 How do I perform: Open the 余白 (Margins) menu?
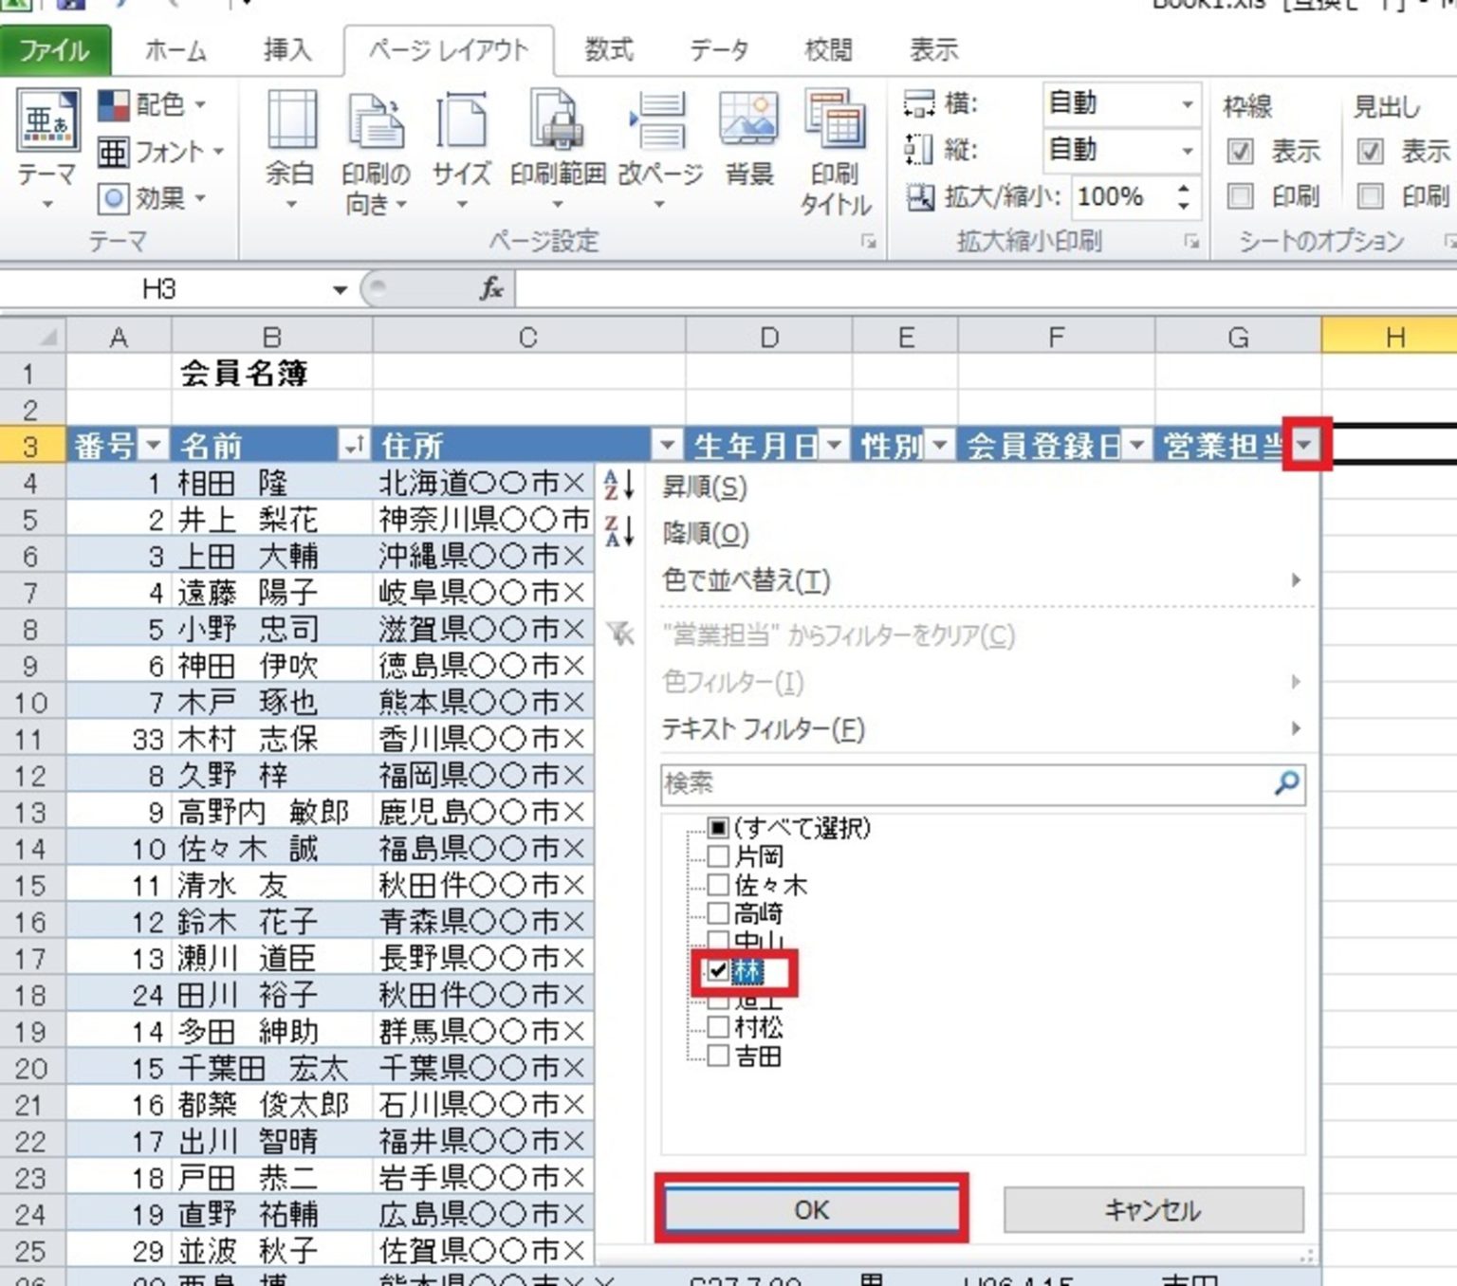(x=292, y=152)
